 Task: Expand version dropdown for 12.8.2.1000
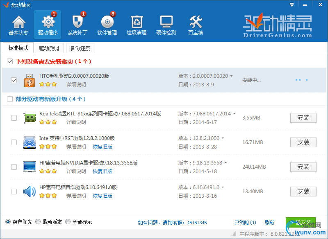(223, 138)
